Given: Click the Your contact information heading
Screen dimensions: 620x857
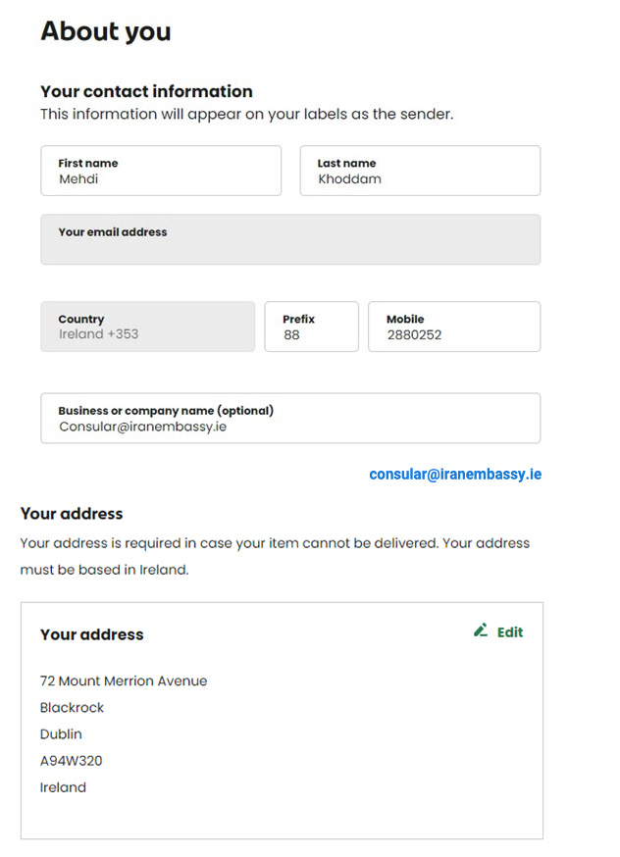Looking at the screenshot, I should [146, 91].
